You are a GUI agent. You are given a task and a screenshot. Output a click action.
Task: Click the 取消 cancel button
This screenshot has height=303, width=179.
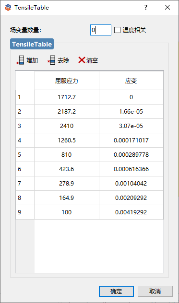pyautogui.click(x=155, y=291)
